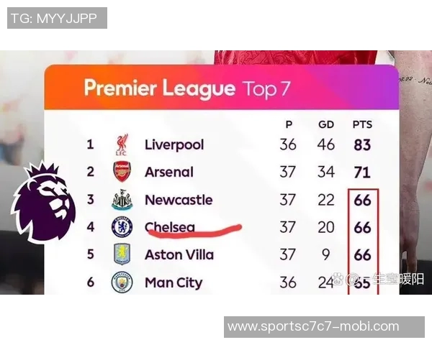The width and height of the screenshot is (432, 345).
Task: Click Liverpool's 83 points value
Action: (x=362, y=144)
